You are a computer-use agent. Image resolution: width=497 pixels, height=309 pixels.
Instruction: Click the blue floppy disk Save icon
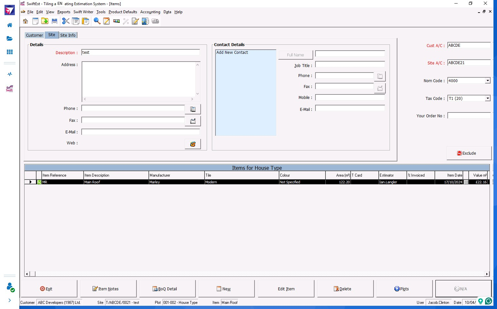(55, 21)
